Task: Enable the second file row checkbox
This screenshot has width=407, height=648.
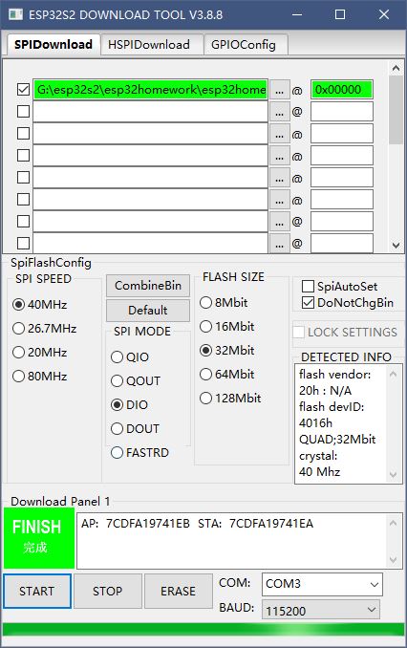Action: pos(23,111)
